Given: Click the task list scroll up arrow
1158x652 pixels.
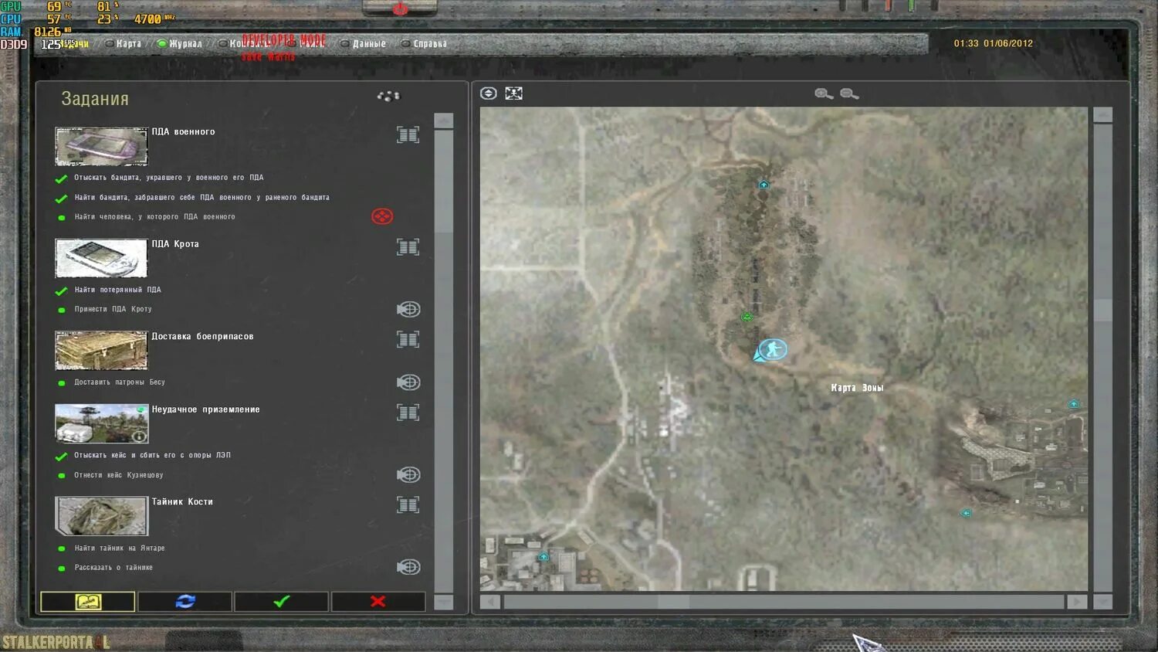Looking at the screenshot, I should [x=444, y=121].
